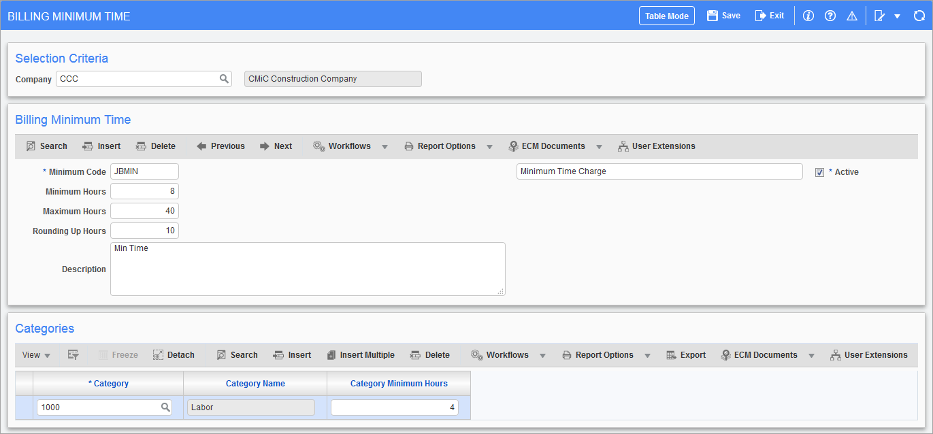Screen dimensions: 933x434
Task: Click the User Extensions menu item
Action: pyautogui.click(x=655, y=146)
